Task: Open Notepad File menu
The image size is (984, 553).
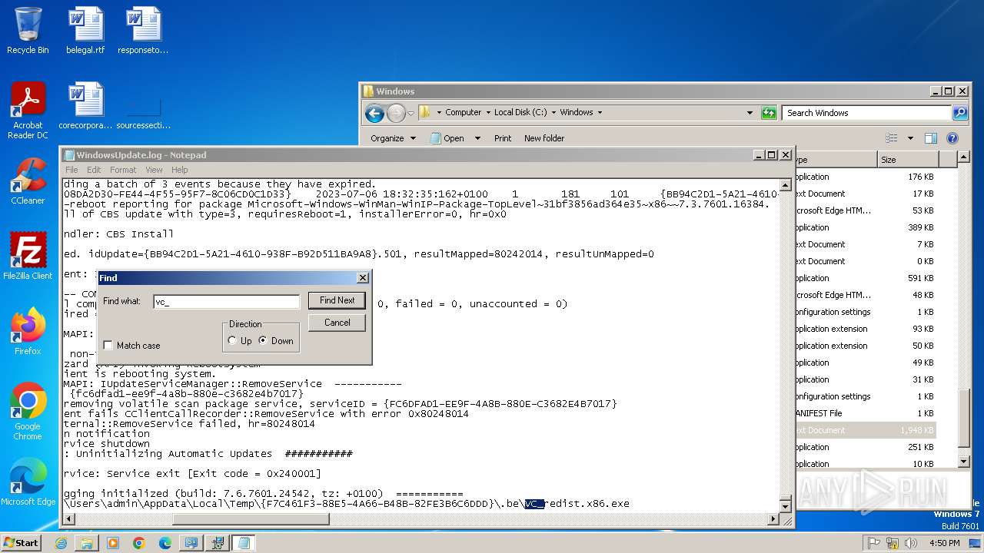Action: pos(71,170)
